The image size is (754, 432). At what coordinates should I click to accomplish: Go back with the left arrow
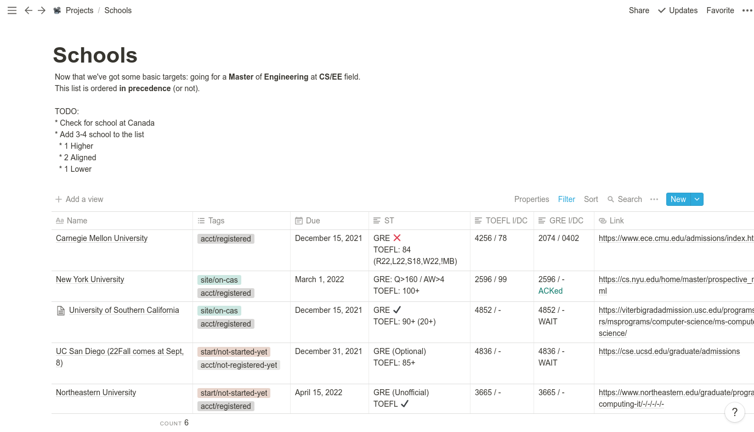tap(29, 10)
